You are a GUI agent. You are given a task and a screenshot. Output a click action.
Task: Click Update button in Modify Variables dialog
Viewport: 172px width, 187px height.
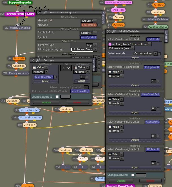pyautogui.click(x=121, y=181)
